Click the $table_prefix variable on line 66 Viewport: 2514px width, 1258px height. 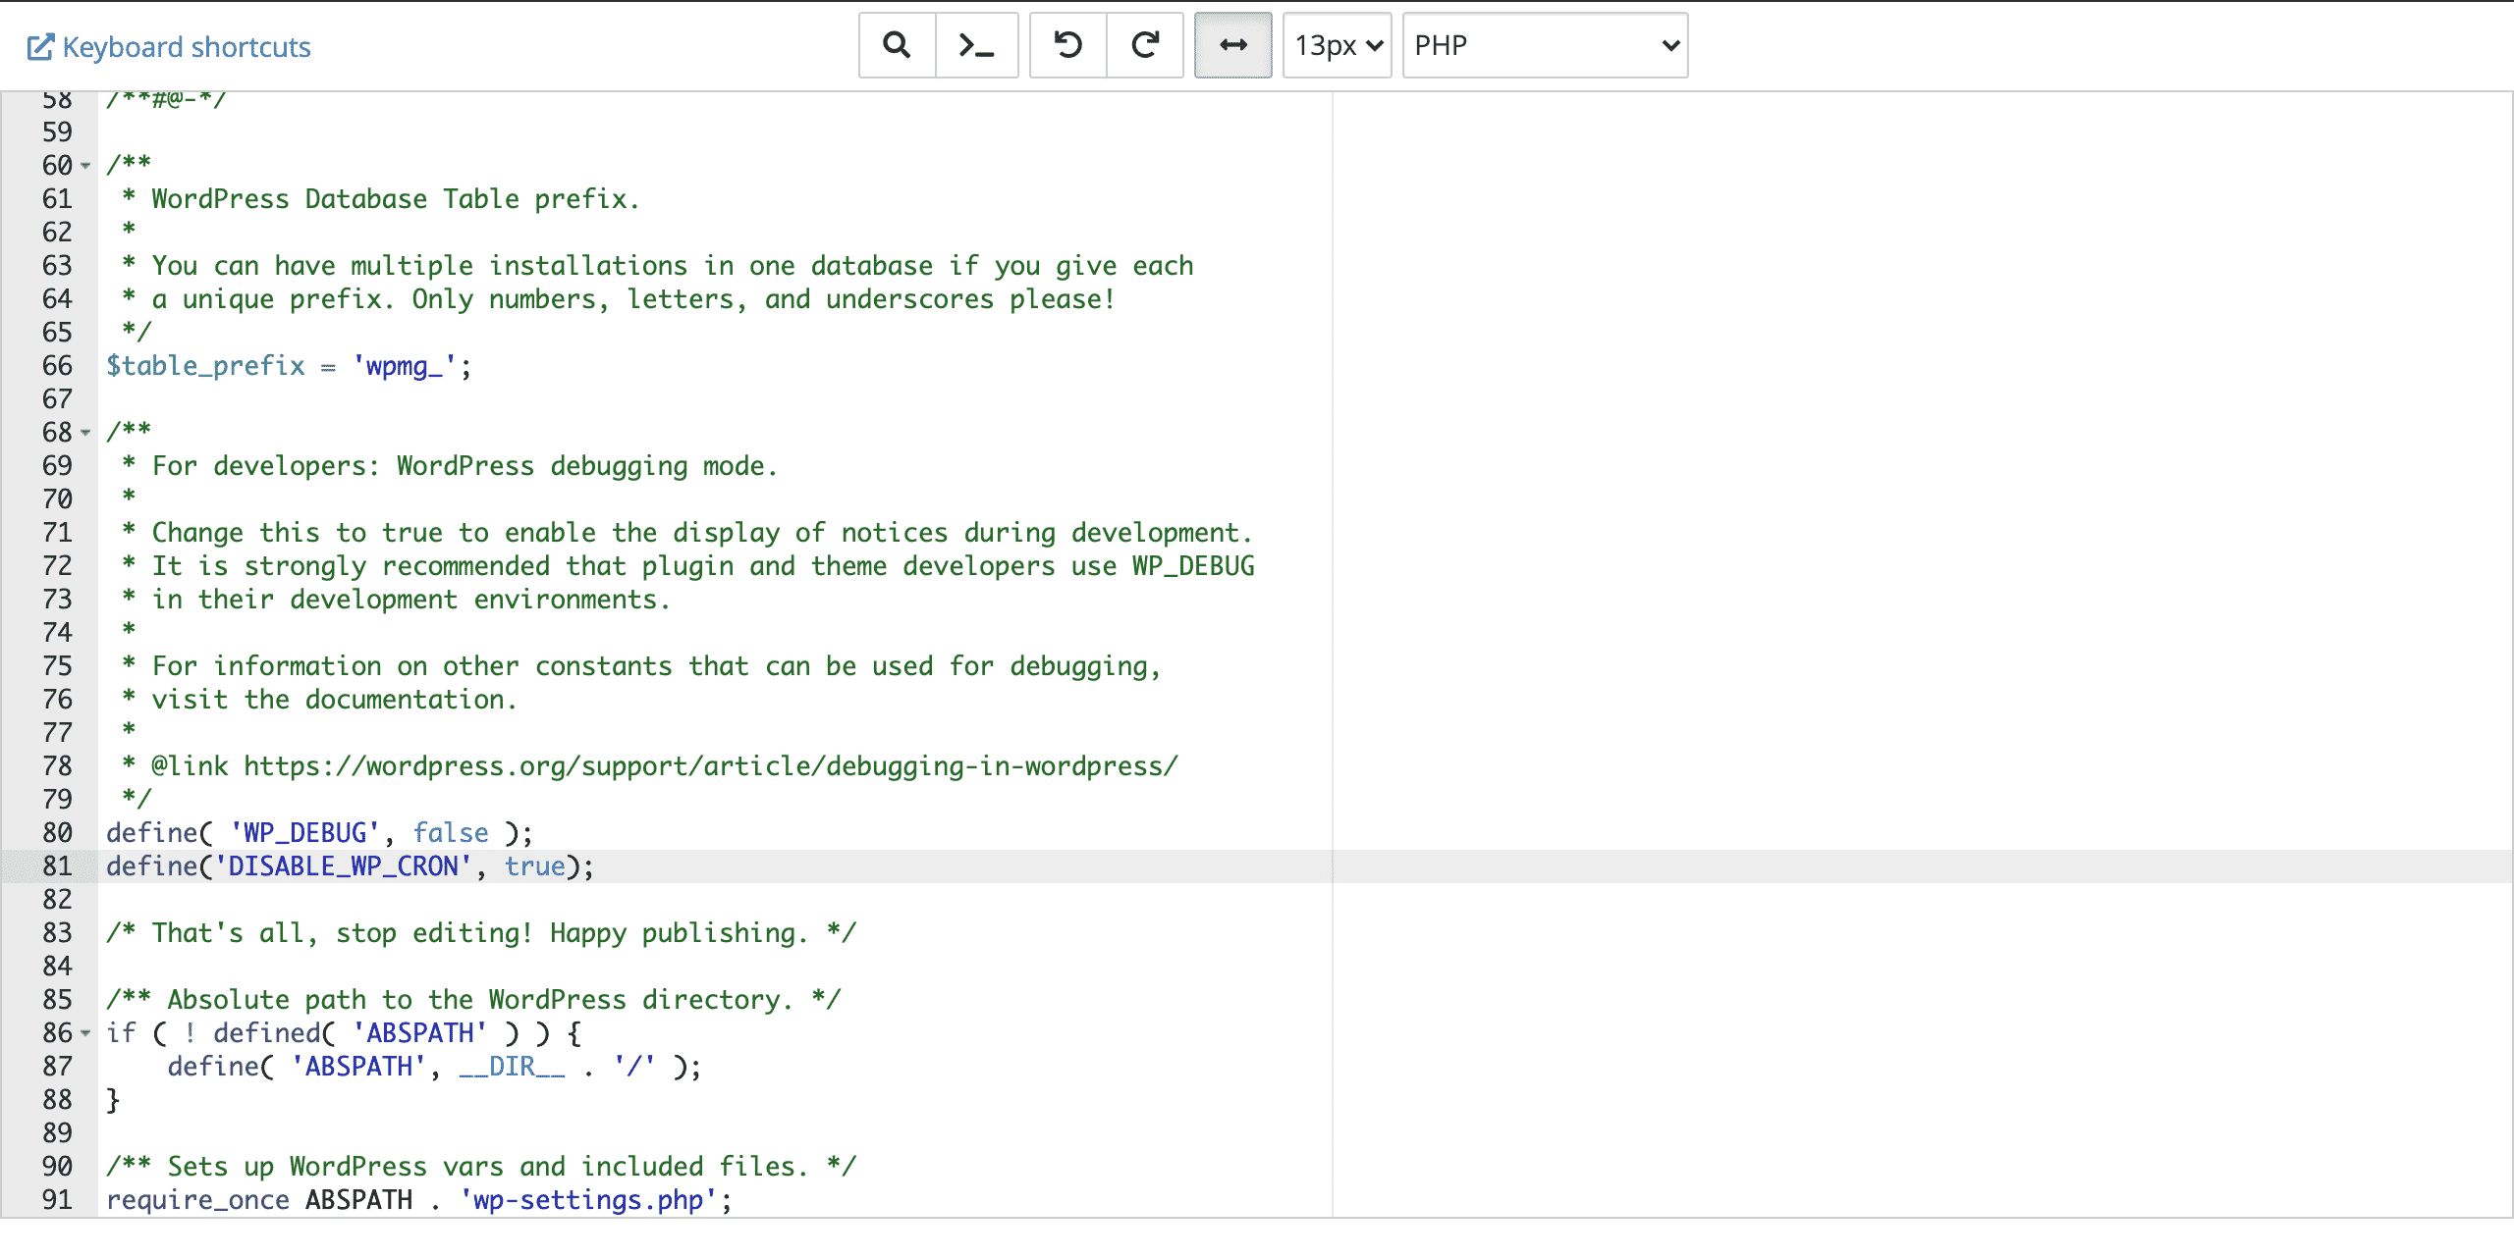click(206, 366)
